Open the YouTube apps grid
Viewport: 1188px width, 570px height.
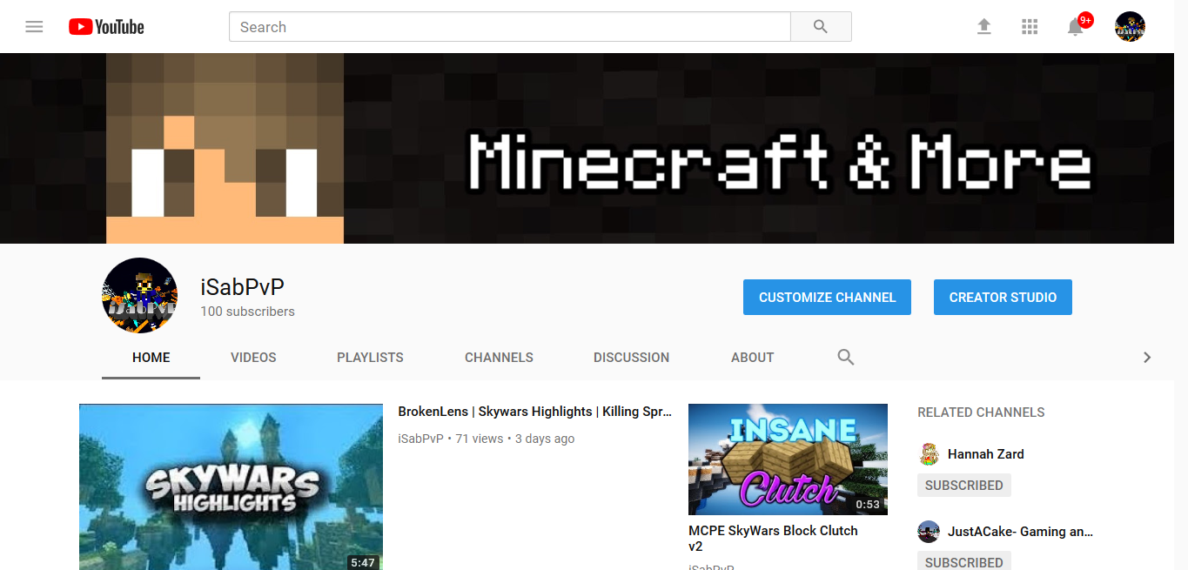1030,27
